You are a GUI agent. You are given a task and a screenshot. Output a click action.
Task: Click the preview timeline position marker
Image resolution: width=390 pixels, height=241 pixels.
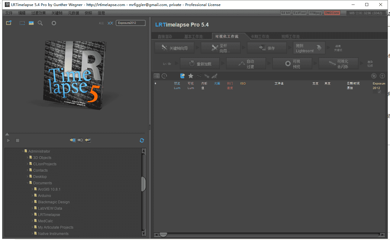(7, 134)
